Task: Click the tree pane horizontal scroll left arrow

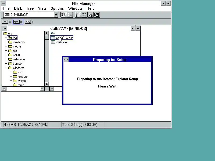Action: (x=4, y=89)
